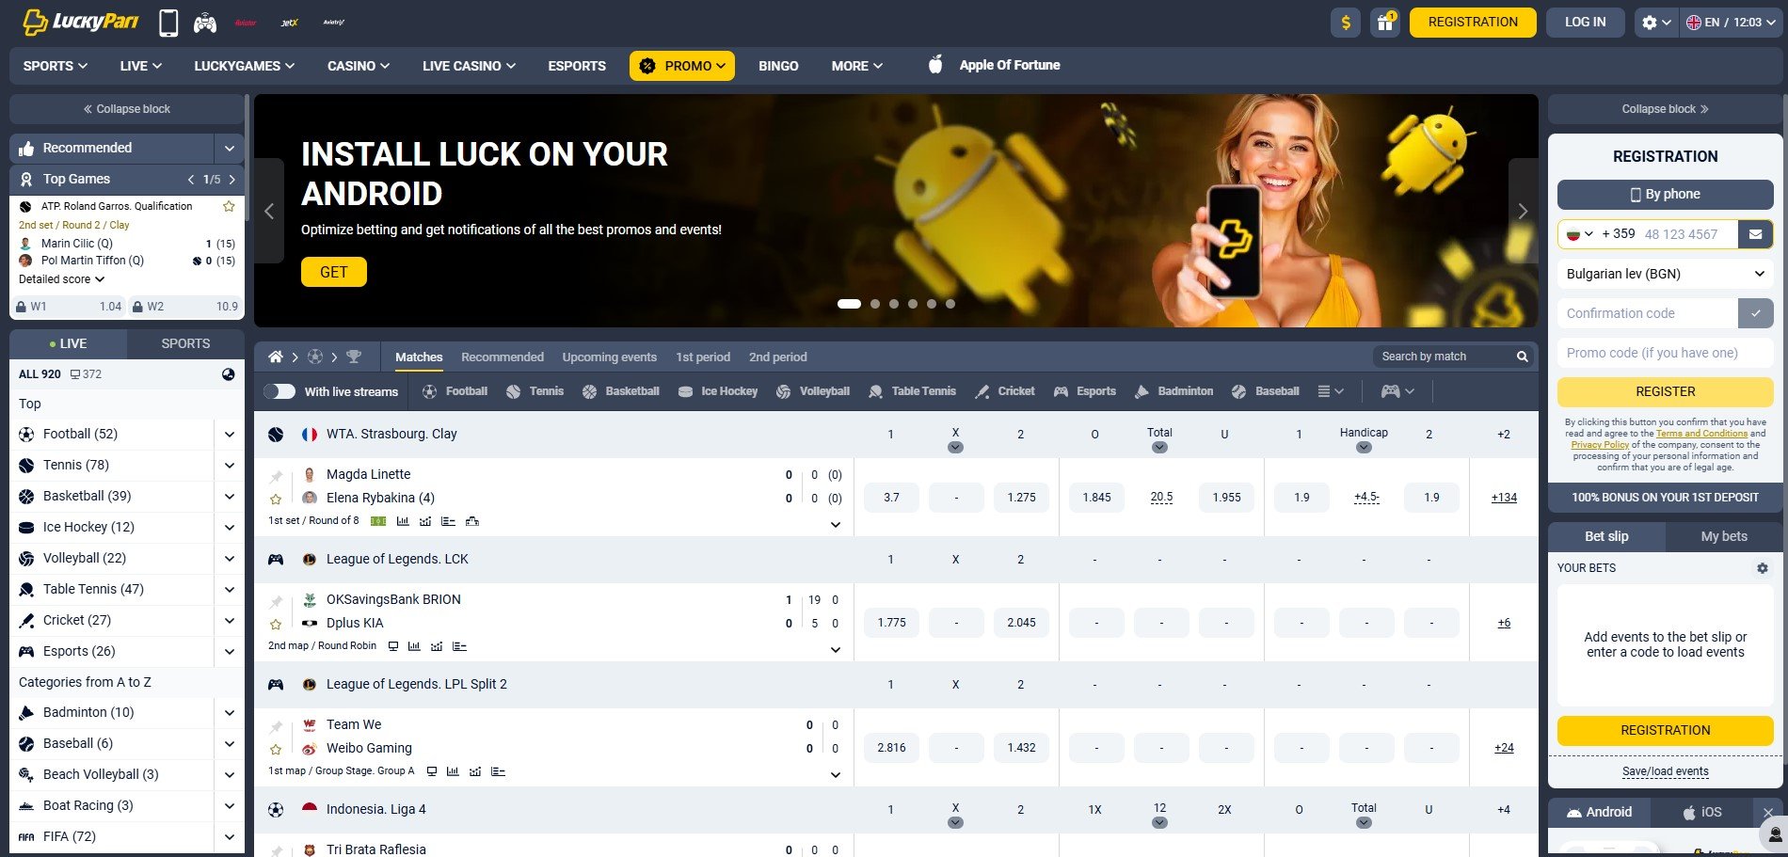Switch to Upcoming events tab
Screen dimensions: 1788x857
(609, 357)
